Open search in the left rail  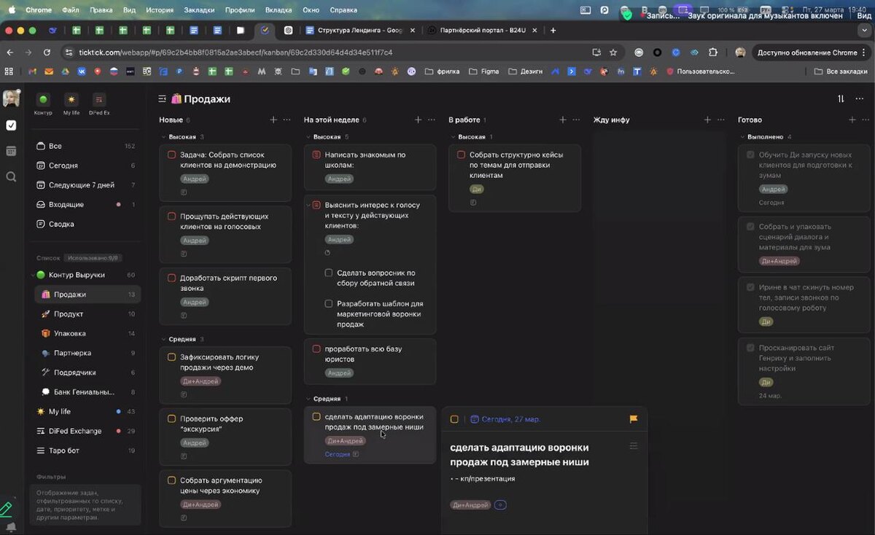point(11,176)
